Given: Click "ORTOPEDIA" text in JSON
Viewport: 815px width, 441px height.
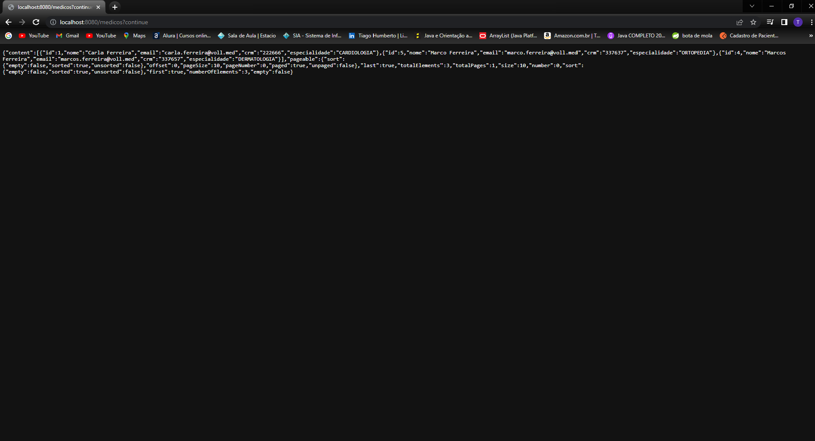Looking at the screenshot, I should point(695,53).
